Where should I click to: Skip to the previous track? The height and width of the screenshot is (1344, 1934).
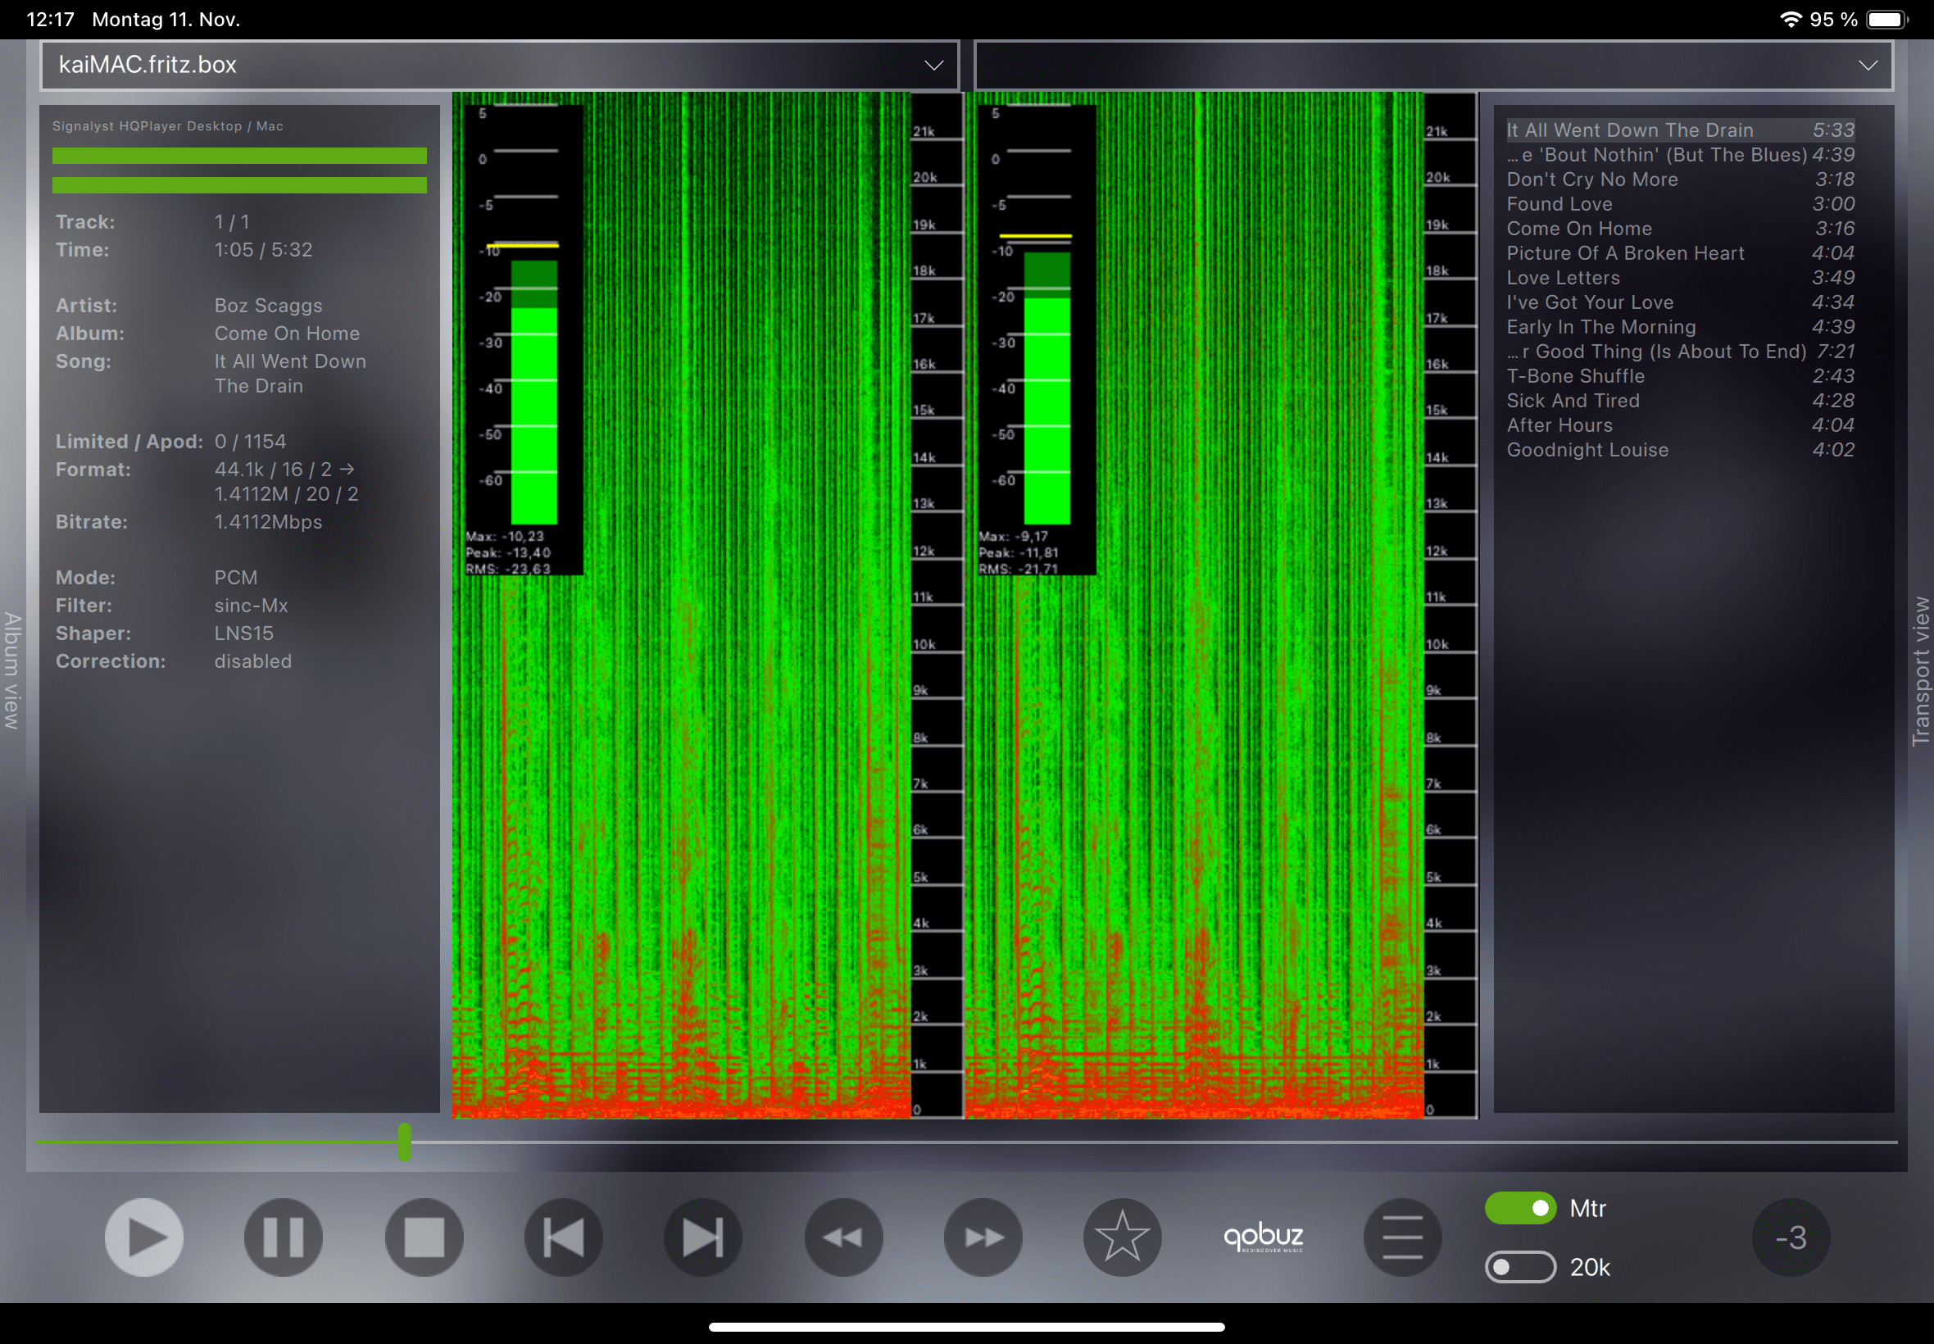pos(563,1237)
